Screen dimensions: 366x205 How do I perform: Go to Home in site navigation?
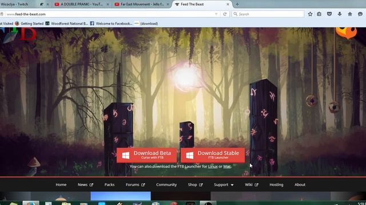pyautogui.click(x=61, y=184)
